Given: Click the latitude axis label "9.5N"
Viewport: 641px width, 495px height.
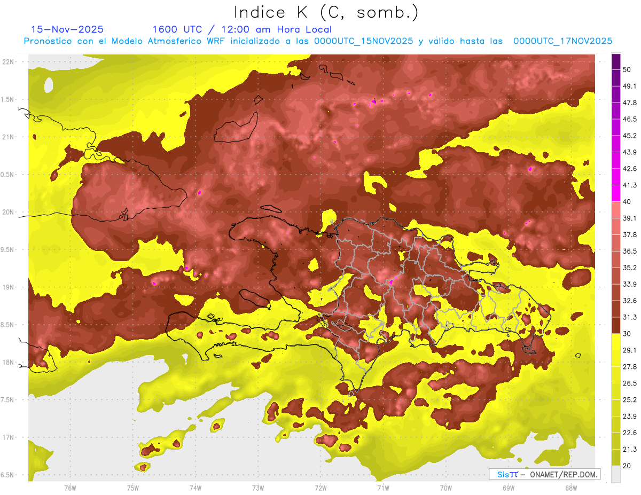Looking at the screenshot, I should 8,249.
